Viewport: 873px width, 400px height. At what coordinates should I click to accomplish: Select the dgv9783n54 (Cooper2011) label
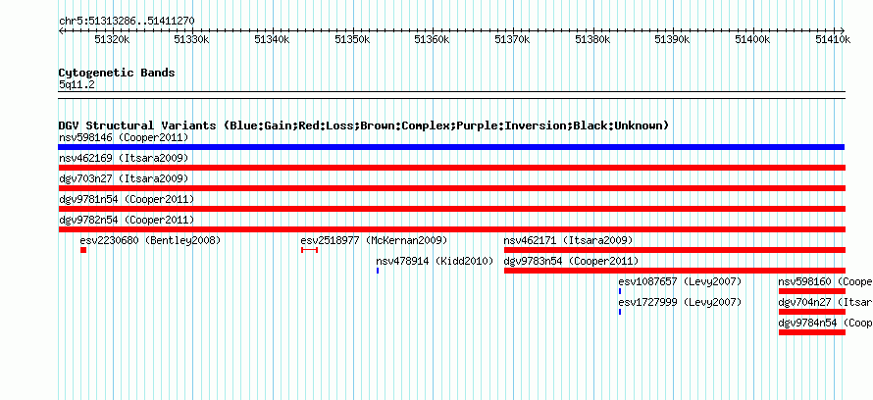click(571, 261)
